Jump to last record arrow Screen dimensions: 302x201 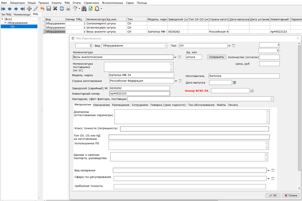[x=23, y=9]
